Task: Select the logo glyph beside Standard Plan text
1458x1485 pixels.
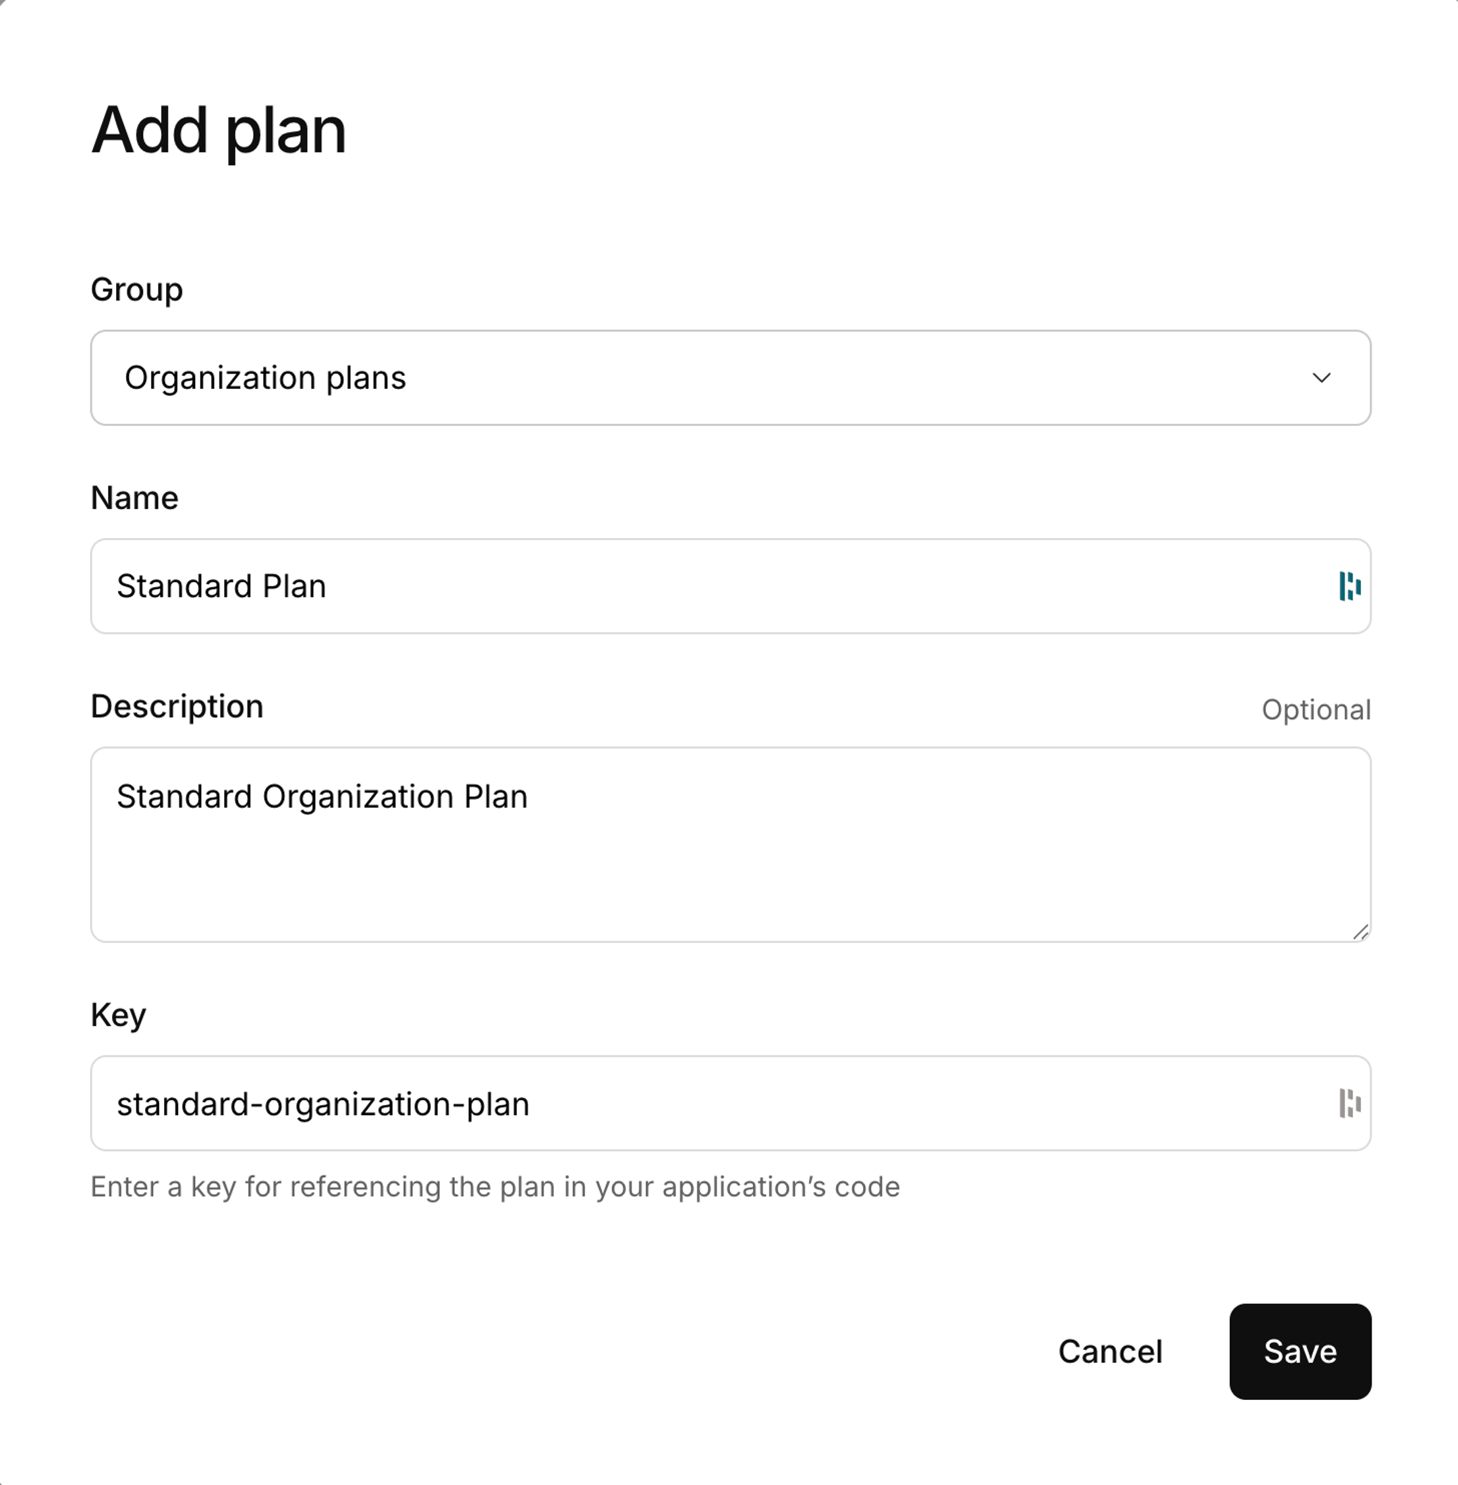Action: (x=1351, y=585)
